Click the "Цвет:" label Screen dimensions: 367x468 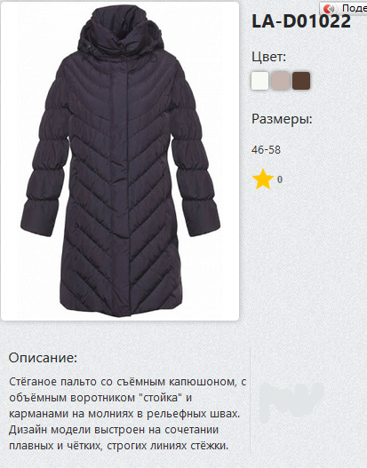tap(268, 57)
